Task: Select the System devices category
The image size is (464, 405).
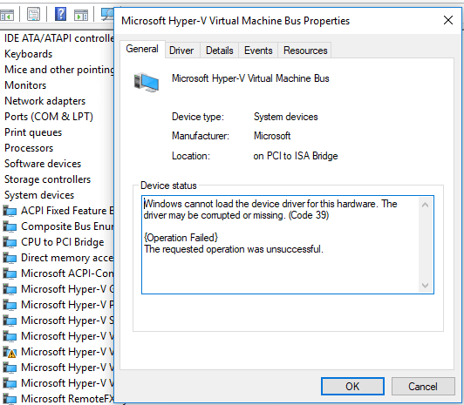Action: (39, 195)
